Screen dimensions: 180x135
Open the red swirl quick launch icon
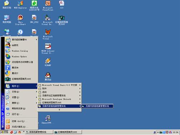tap(12, 132)
